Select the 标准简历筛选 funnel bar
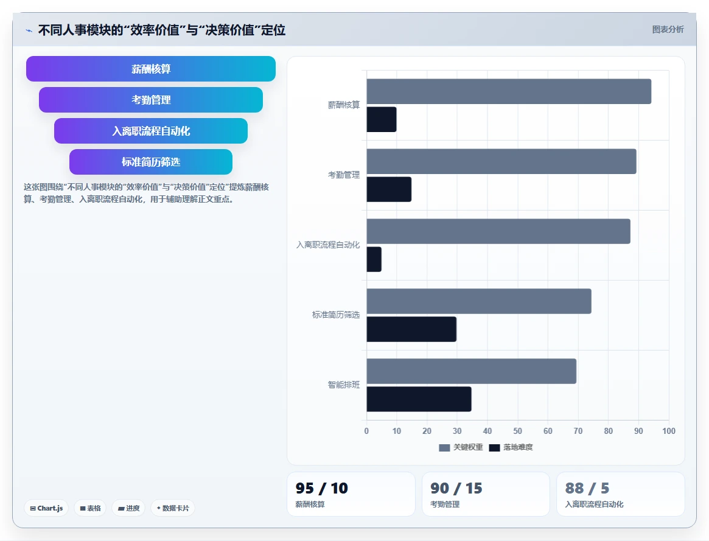This screenshot has width=709, height=541. [150, 162]
